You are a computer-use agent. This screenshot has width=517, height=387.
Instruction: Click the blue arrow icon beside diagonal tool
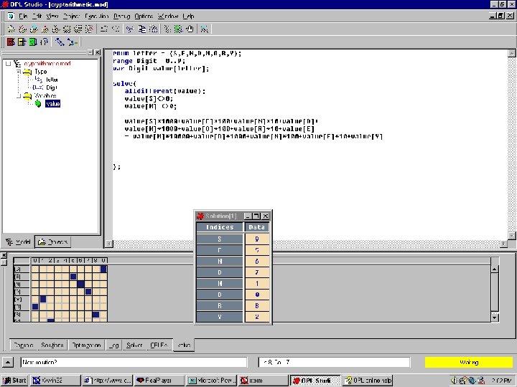tap(72, 42)
